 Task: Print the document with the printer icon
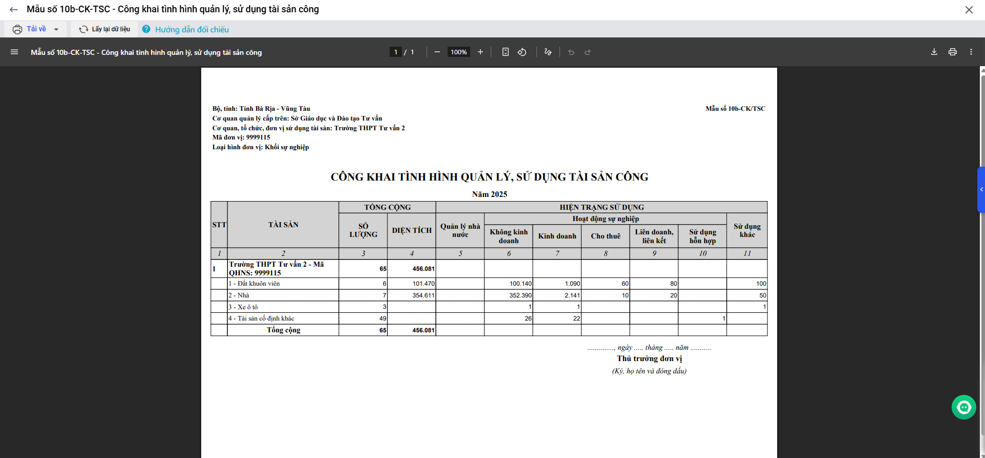pyautogui.click(x=953, y=52)
